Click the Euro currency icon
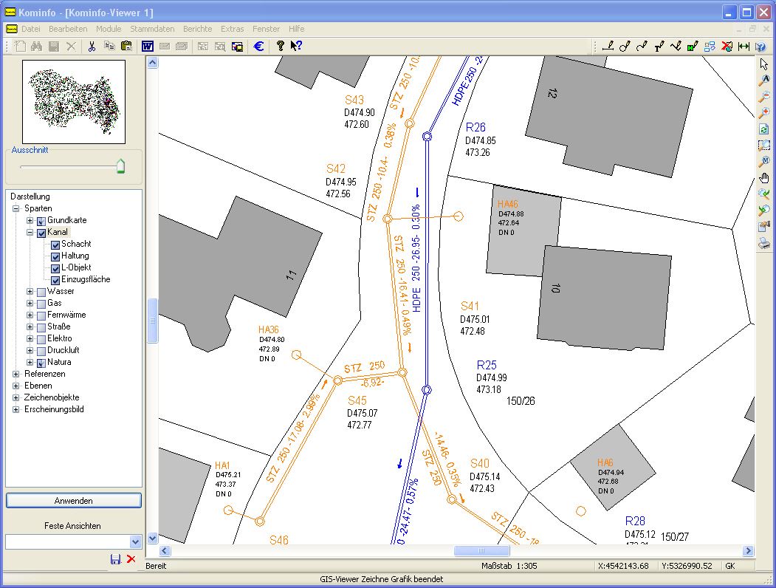Screen dimensions: 776x588 [x=258, y=46]
